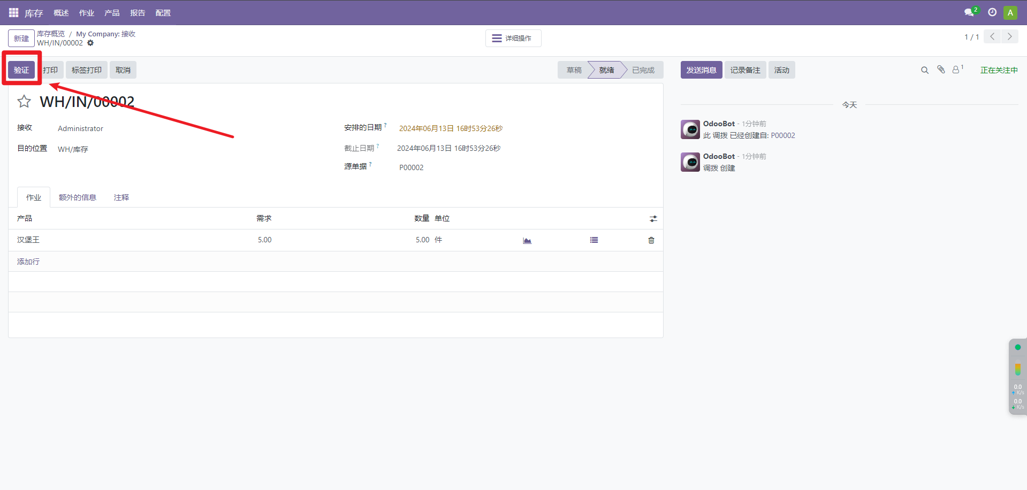Sort by the 需求 column header
Viewport: 1027px width, 490px height.
pyautogui.click(x=264, y=218)
